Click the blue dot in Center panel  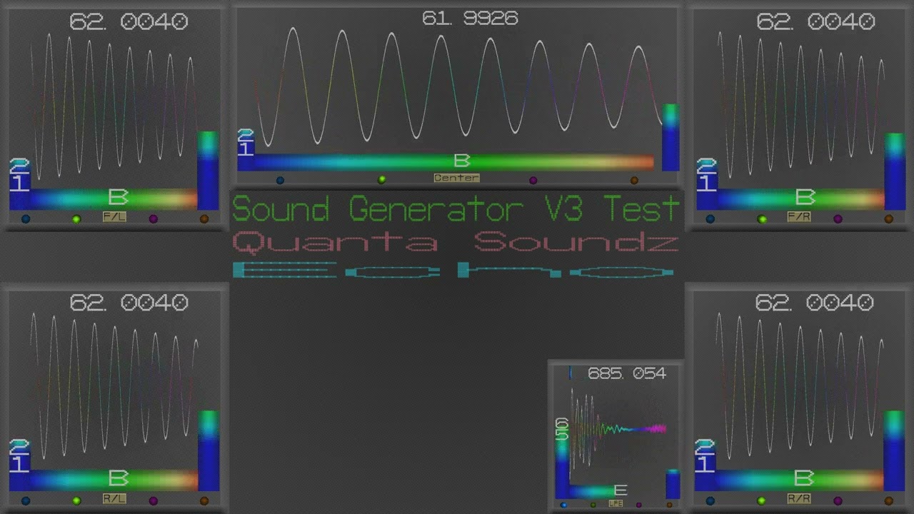(x=280, y=180)
